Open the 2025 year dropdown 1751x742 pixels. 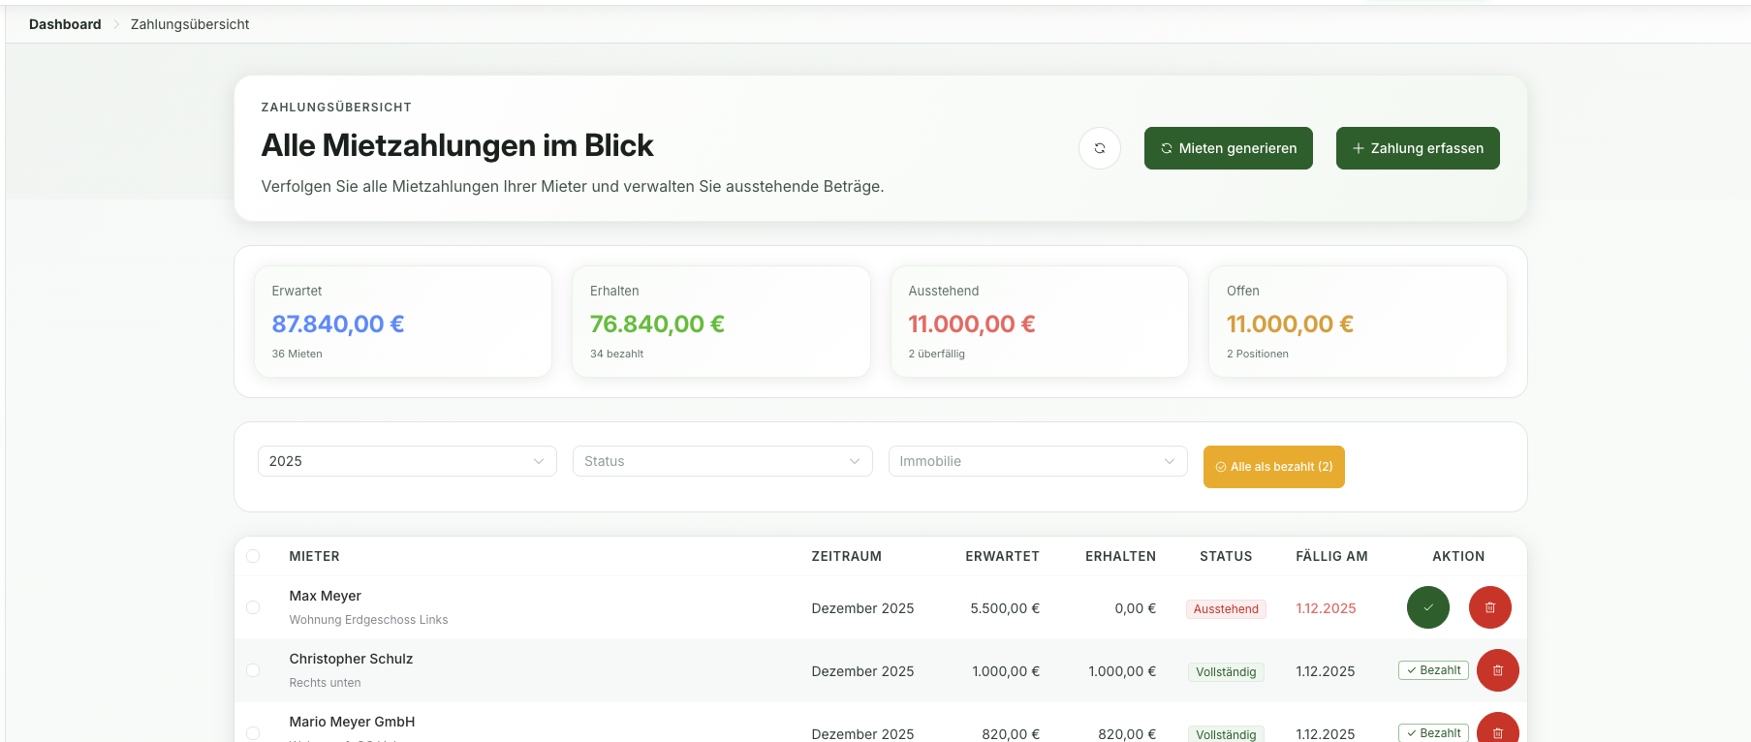coord(407,461)
